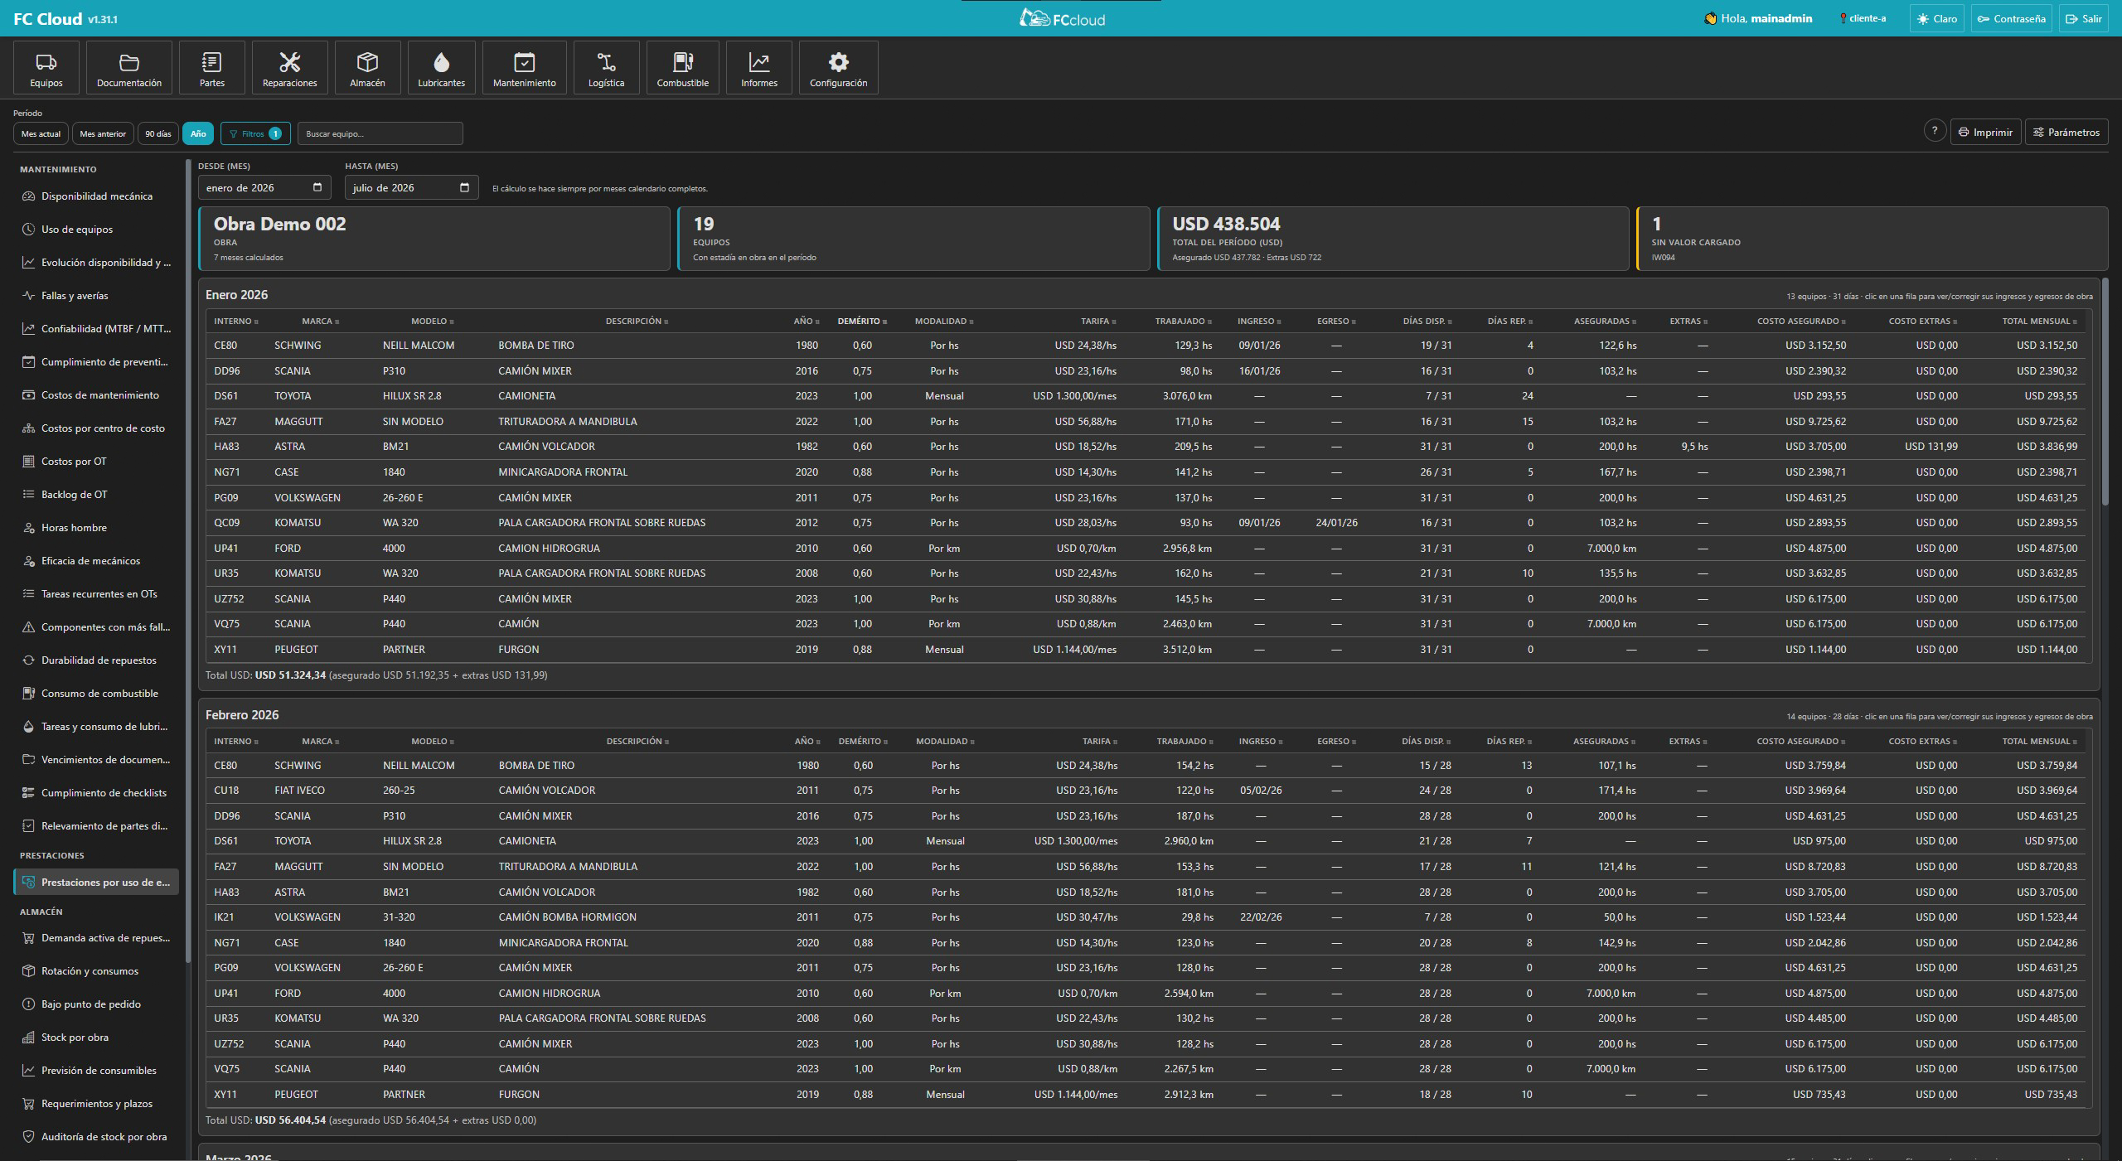Open the Filtros filter panel

point(255,133)
